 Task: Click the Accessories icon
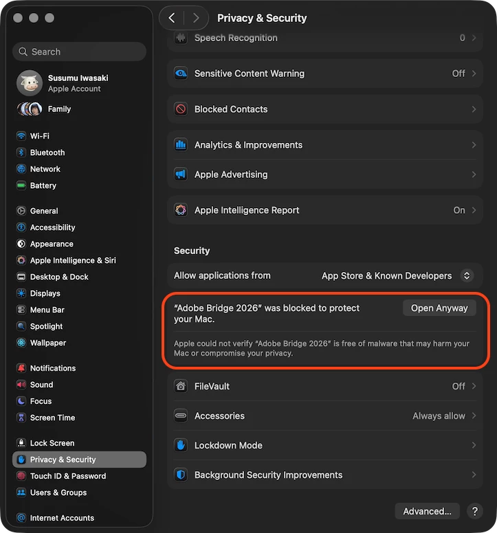pos(181,416)
